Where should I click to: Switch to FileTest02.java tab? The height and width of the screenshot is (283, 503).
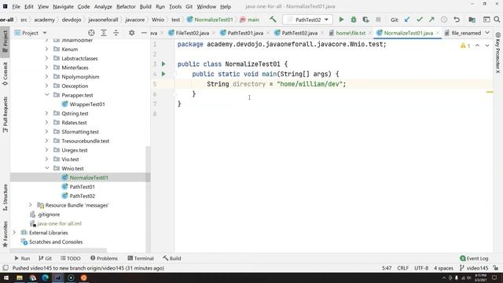coord(192,33)
